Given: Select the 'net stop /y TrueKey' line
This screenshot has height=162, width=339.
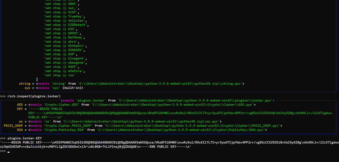Looking at the screenshot, I should click(x=65, y=16).
